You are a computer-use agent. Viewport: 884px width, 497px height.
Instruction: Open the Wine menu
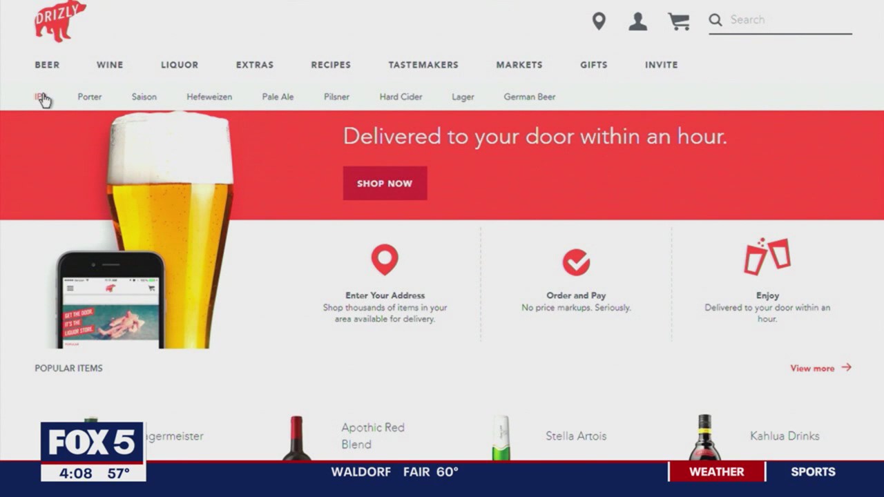pos(110,65)
